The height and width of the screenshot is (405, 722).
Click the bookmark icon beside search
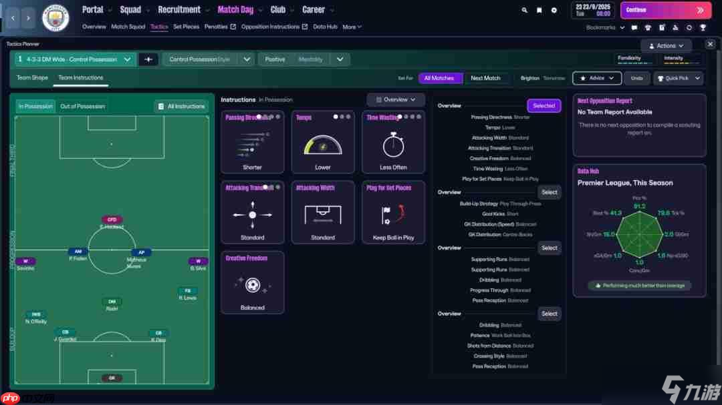[x=539, y=10]
